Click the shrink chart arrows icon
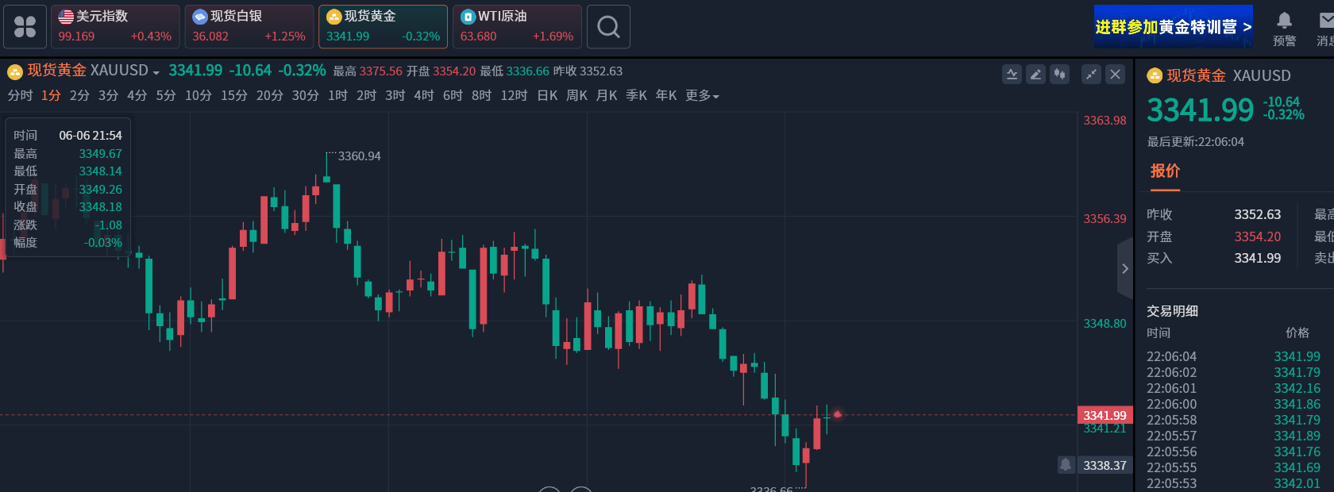This screenshot has width=1334, height=492. [1092, 75]
